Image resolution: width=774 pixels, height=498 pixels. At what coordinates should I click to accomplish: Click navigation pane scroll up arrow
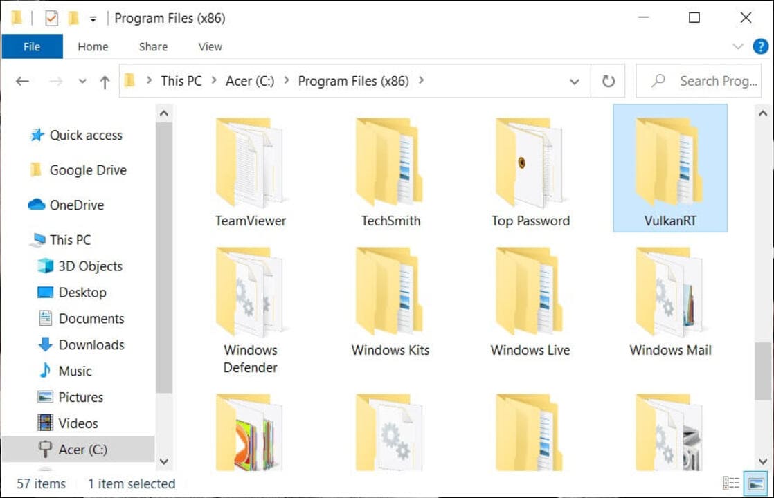164,113
